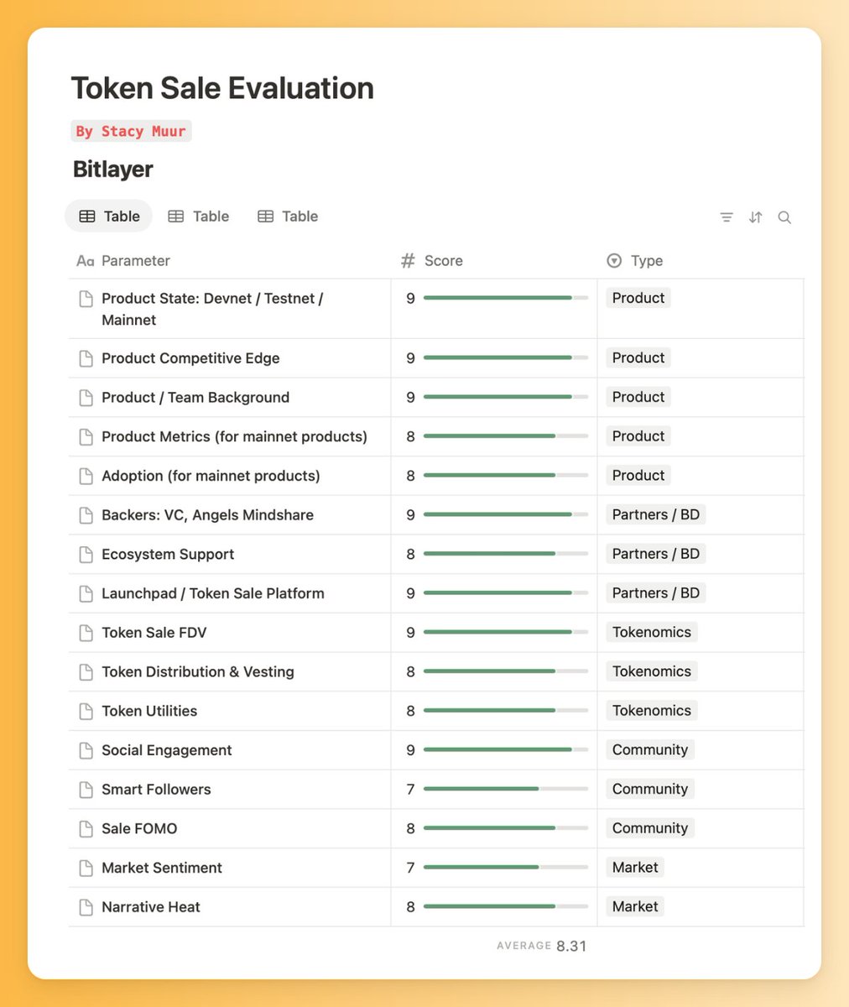
Task: Click the Product tag for Product / Team Background
Action: point(638,397)
